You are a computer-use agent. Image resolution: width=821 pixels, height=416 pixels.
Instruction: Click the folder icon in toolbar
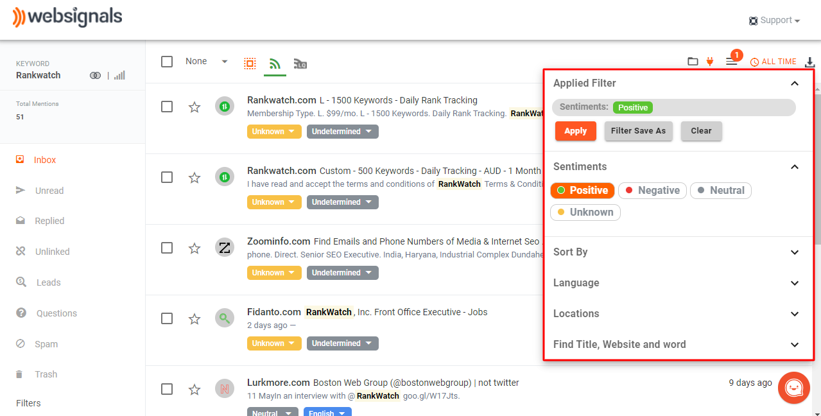click(693, 62)
